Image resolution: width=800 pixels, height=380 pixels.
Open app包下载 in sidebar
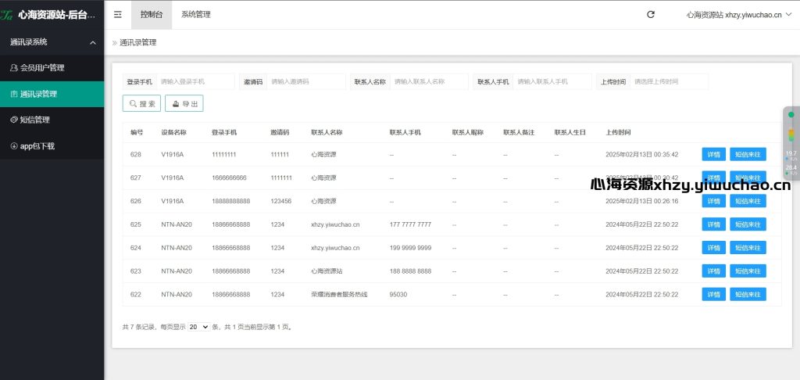pos(52,146)
